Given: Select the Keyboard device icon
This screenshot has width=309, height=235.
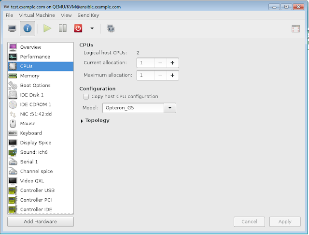Looking at the screenshot, I should pyautogui.click(x=13, y=133).
